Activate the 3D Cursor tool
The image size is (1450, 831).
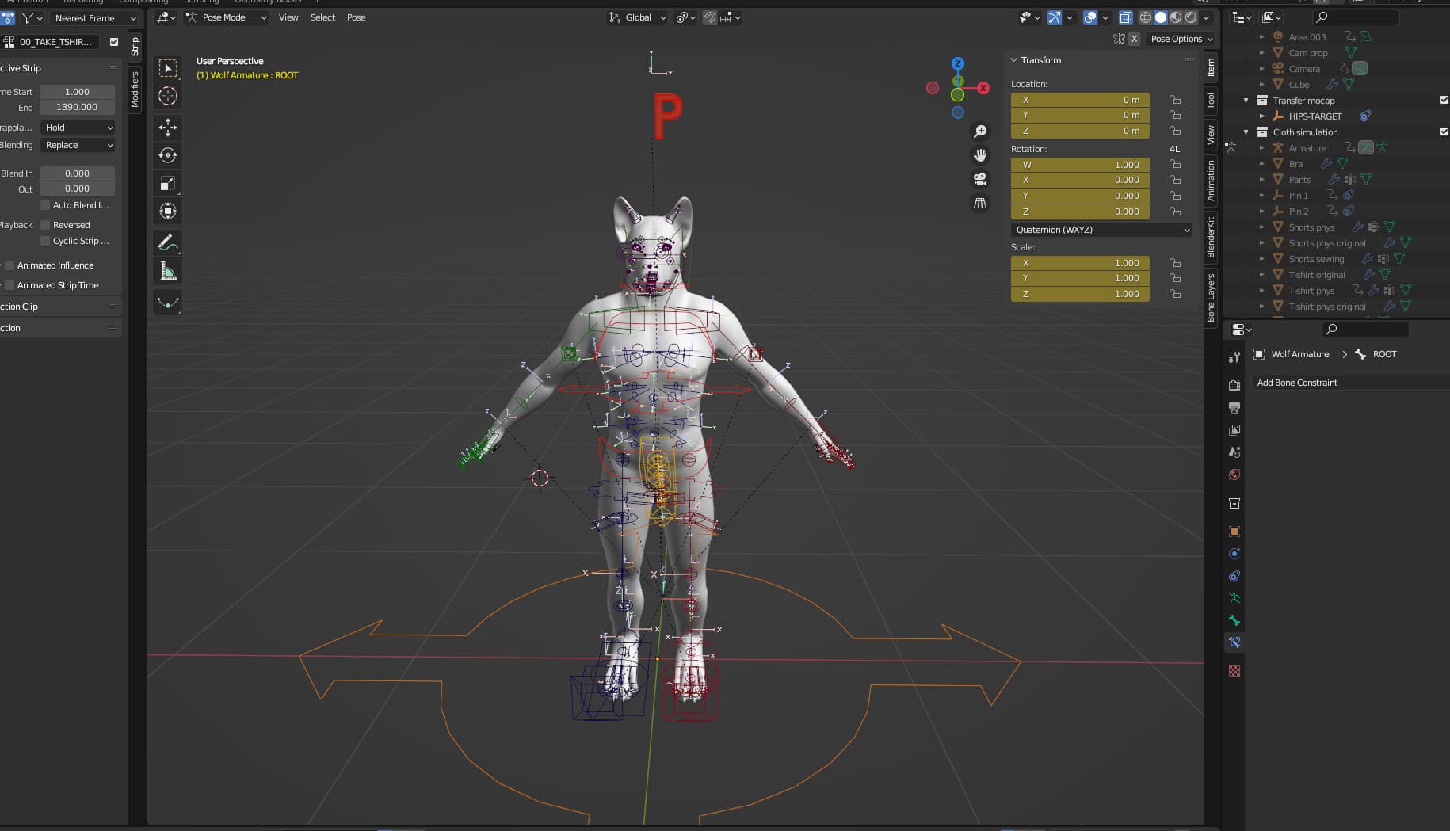click(x=167, y=96)
